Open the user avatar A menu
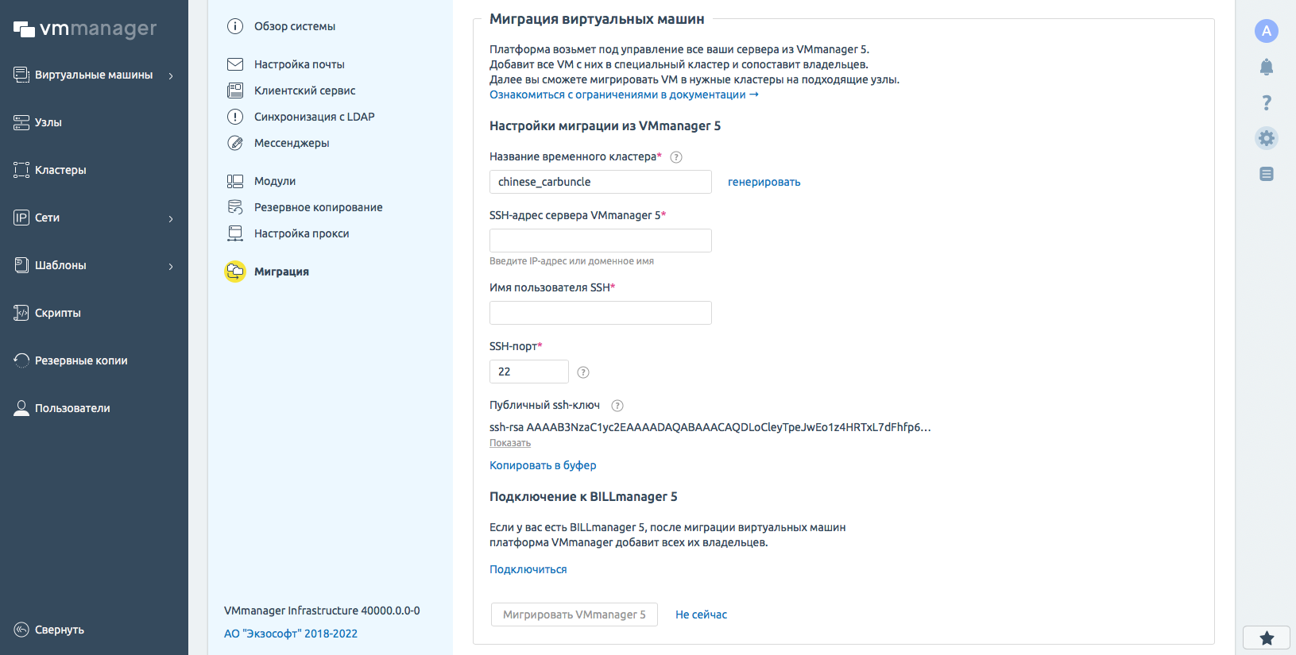The height and width of the screenshot is (655, 1296). [1267, 31]
